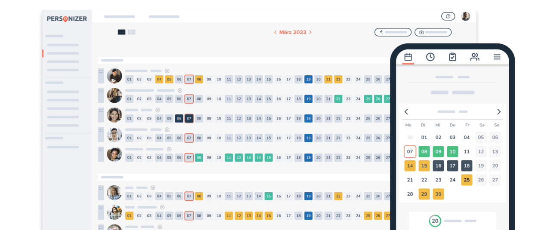Remove icon in row with green 11 cell

point(169,149)
